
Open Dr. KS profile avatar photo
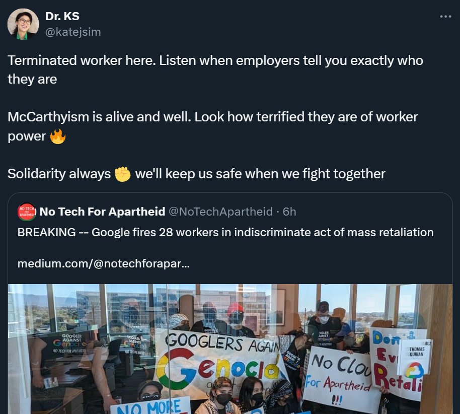click(x=23, y=24)
